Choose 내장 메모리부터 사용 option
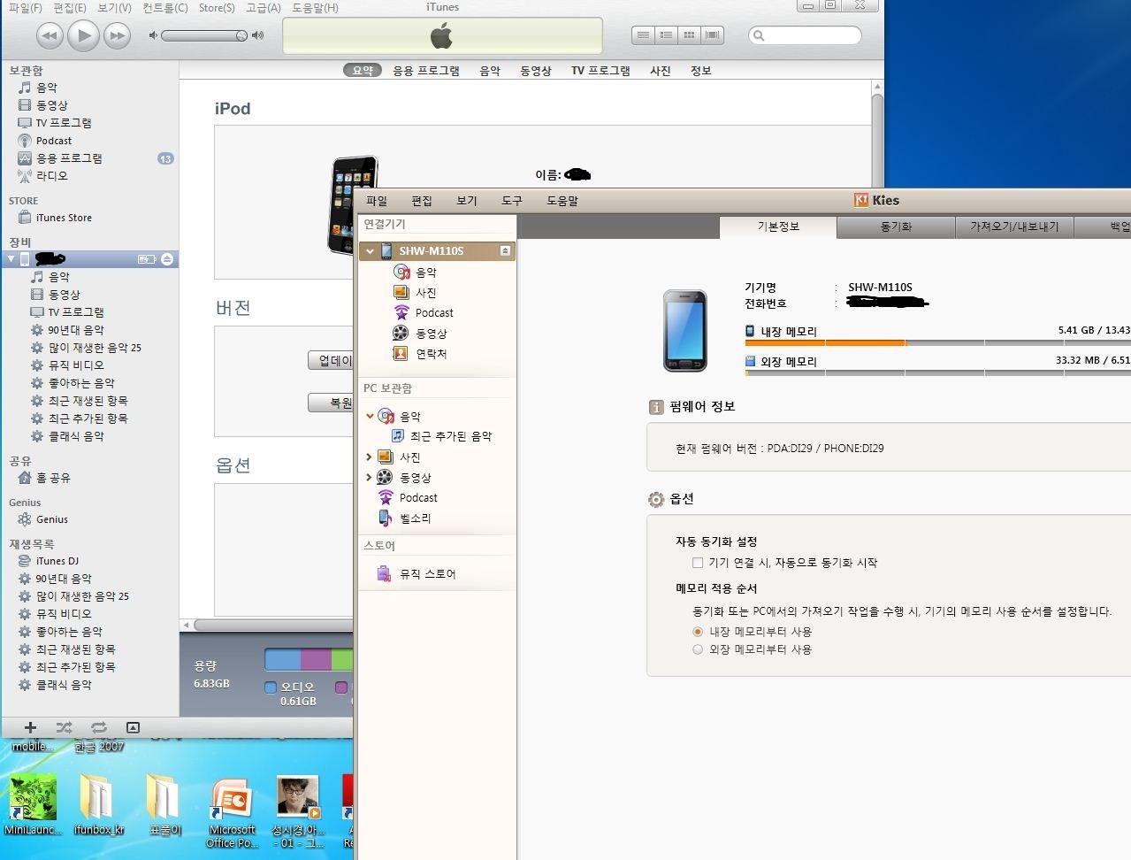The height and width of the screenshot is (860, 1131). click(698, 632)
